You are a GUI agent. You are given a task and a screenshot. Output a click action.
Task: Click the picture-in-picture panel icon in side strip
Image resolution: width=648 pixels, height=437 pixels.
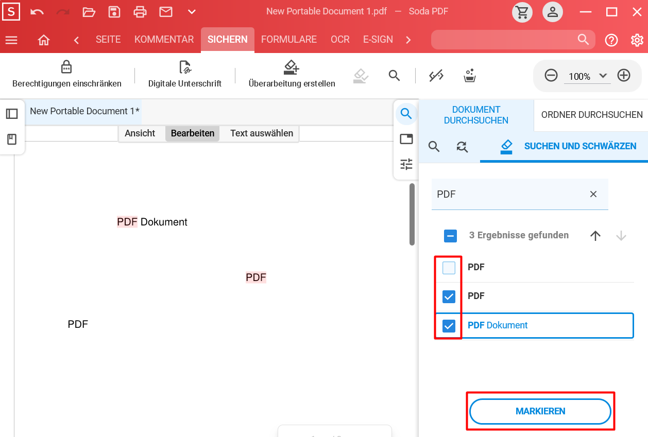click(x=406, y=139)
